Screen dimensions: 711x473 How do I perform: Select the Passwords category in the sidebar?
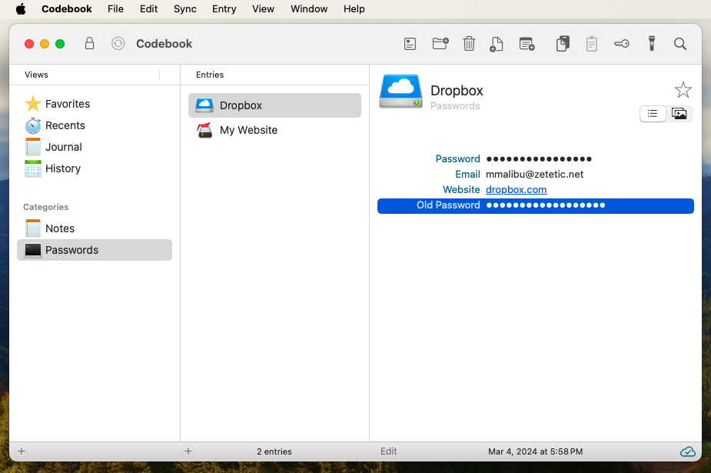coord(95,250)
